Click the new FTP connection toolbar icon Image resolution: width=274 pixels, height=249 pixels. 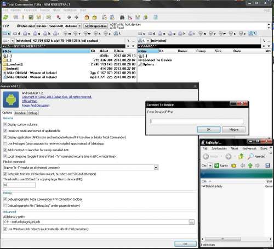click(x=112, y=18)
